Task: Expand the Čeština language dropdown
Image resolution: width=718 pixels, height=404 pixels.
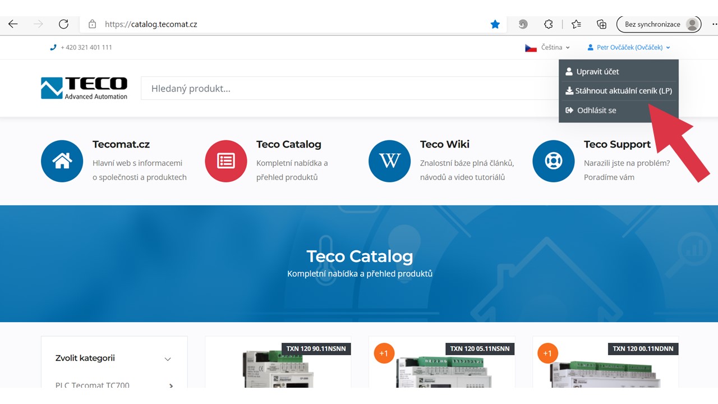Action: coord(547,48)
